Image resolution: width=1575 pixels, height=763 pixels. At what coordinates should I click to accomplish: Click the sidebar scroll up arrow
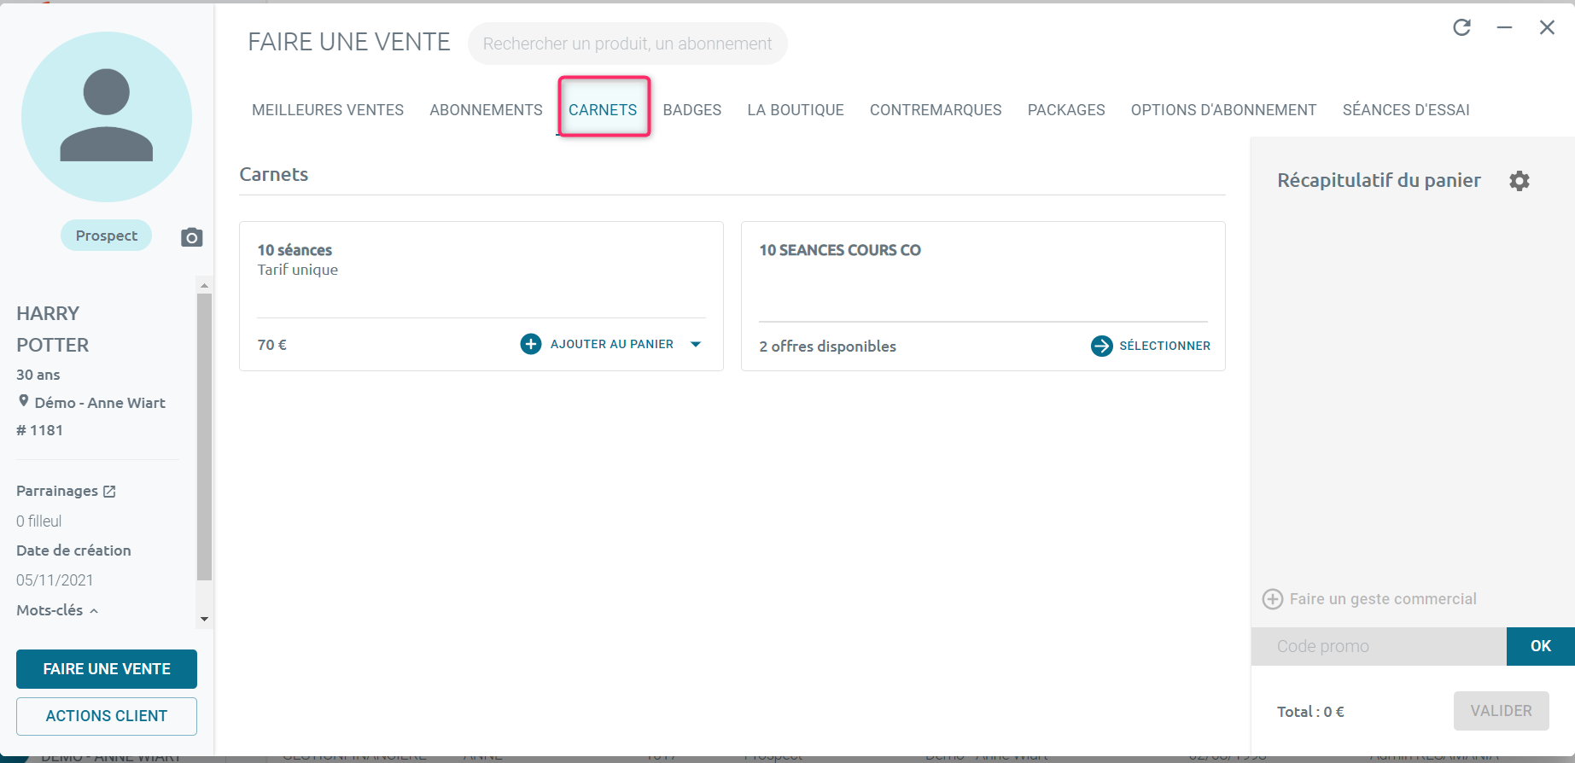[x=204, y=285]
